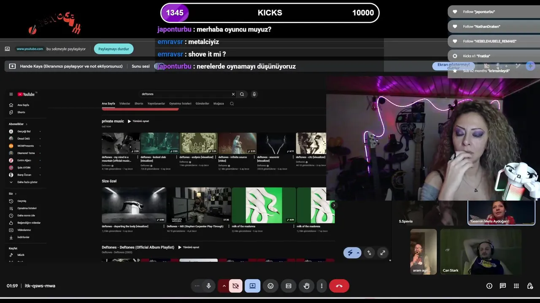Open the options menu of my mind is a mountain video
This screenshot has width=540, height=303.
[x=138, y=157]
